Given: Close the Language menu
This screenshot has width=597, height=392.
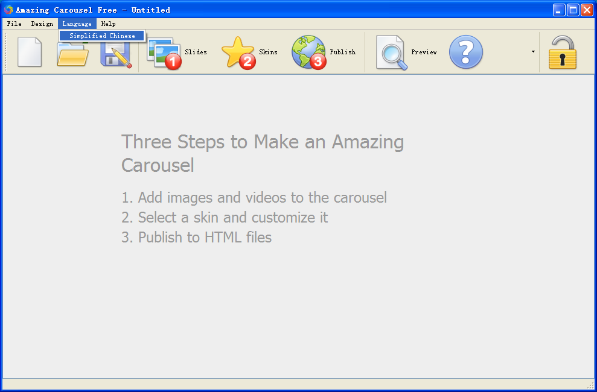Looking at the screenshot, I should coord(77,24).
